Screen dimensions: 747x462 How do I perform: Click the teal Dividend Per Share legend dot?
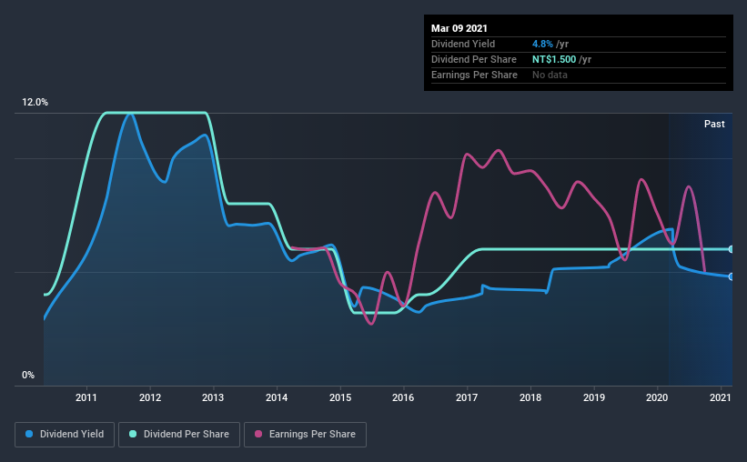click(133, 434)
